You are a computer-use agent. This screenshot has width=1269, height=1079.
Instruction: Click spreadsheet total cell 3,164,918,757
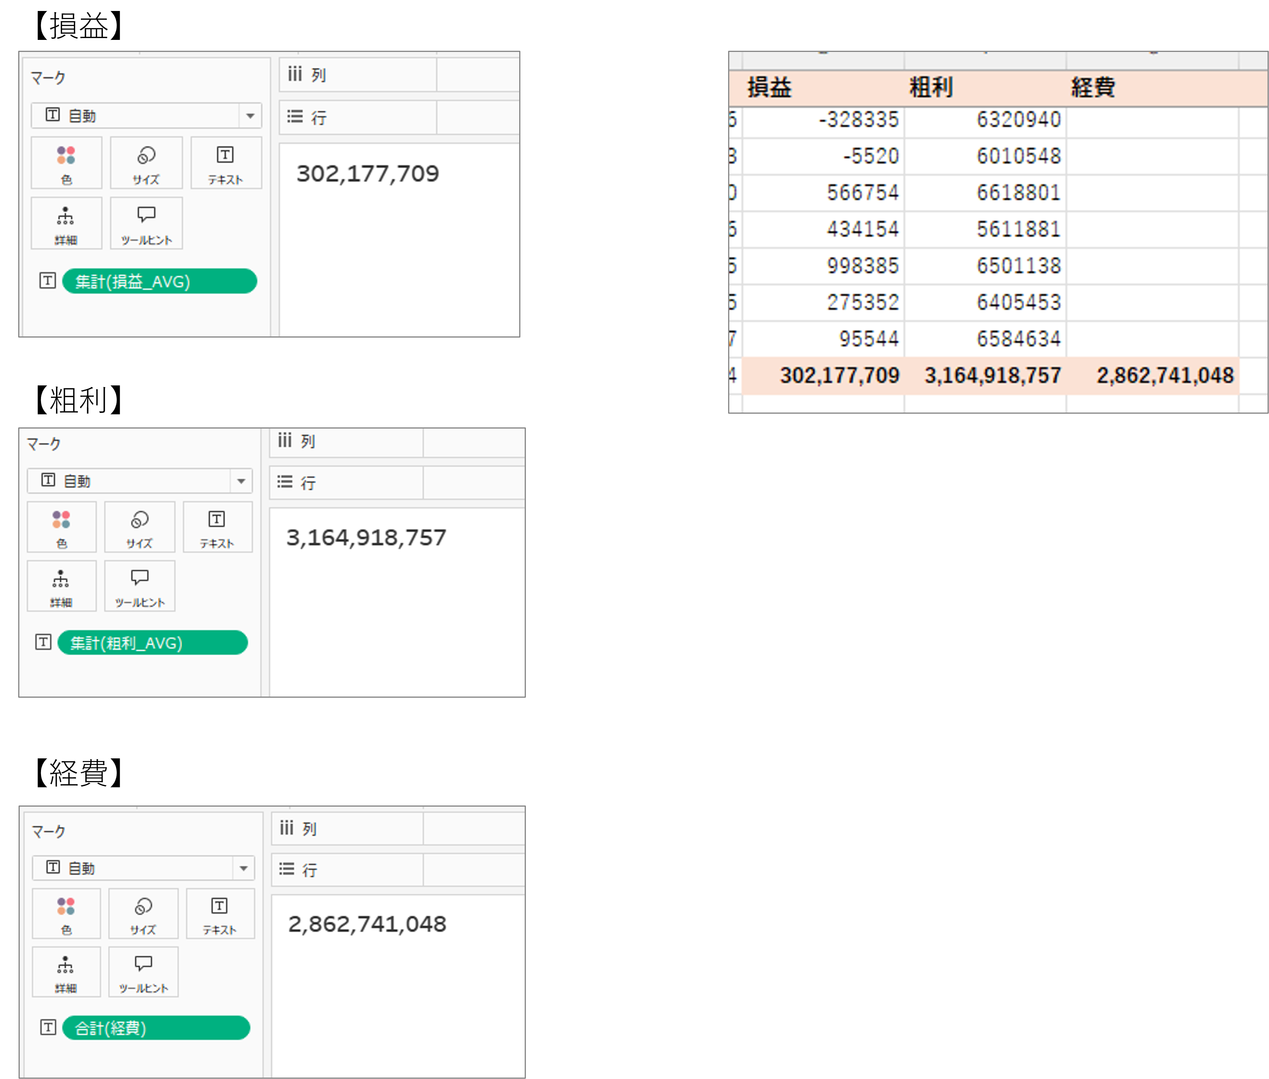tap(985, 376)
